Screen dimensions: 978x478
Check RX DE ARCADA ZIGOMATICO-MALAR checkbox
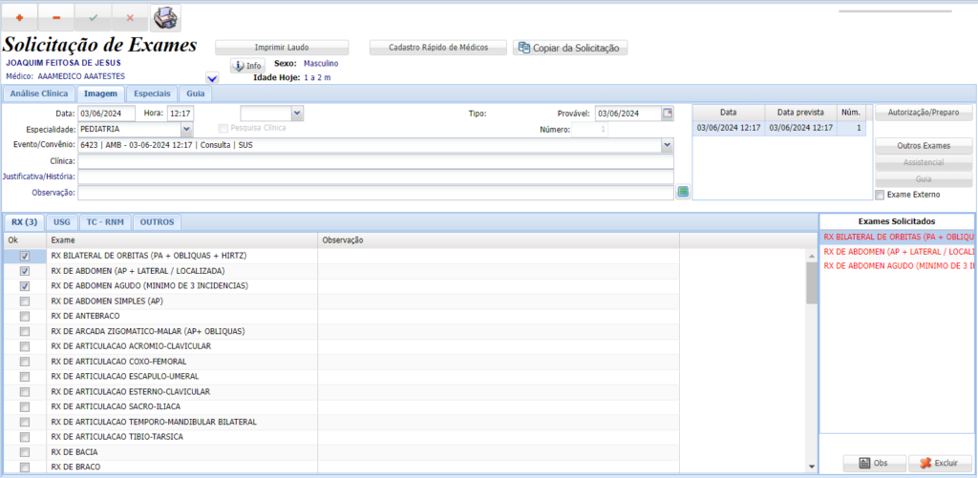[x=25, y=331]
